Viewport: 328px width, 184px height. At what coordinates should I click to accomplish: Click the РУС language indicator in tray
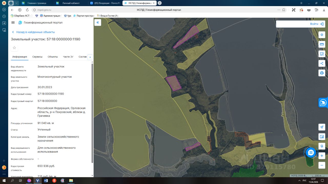point(304,180)
